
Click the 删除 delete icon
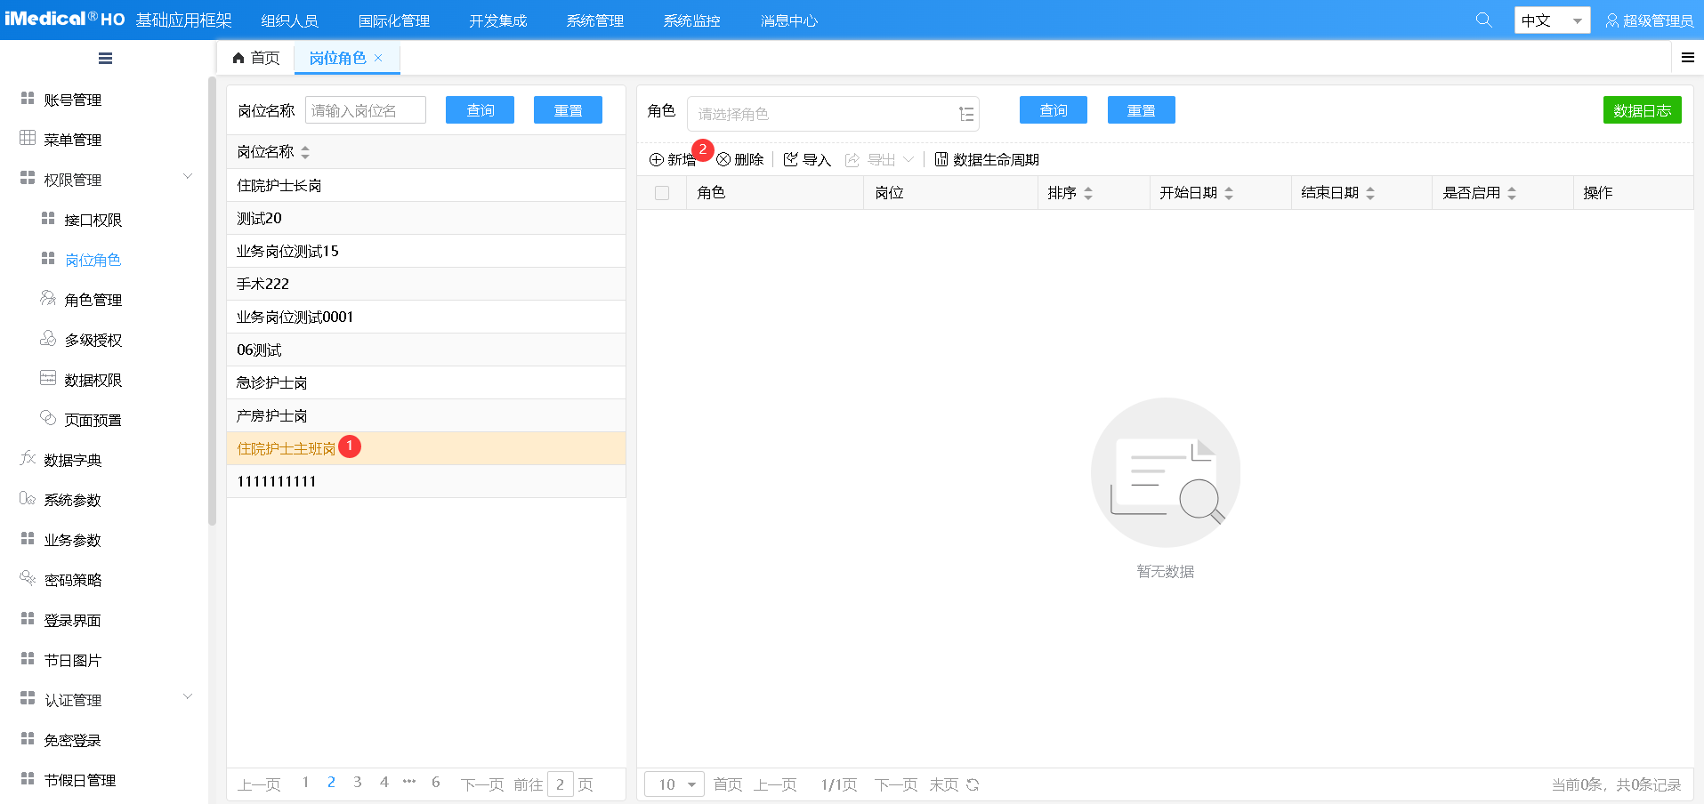(723, 160)
